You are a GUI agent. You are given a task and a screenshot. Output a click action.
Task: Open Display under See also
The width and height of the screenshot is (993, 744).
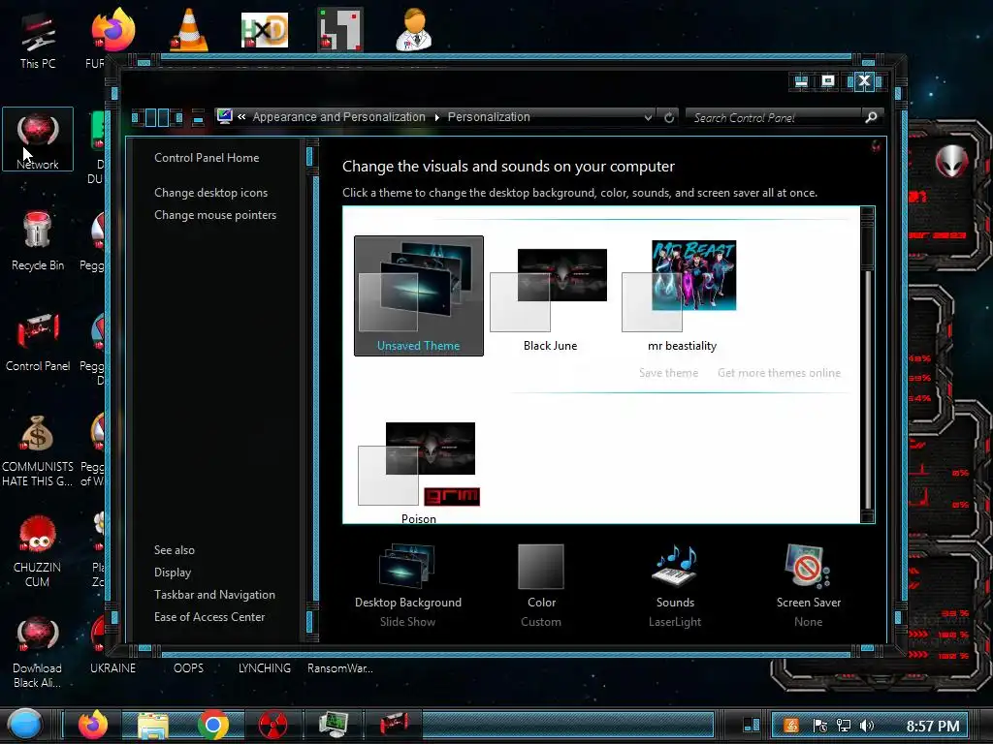pos(173,572)
